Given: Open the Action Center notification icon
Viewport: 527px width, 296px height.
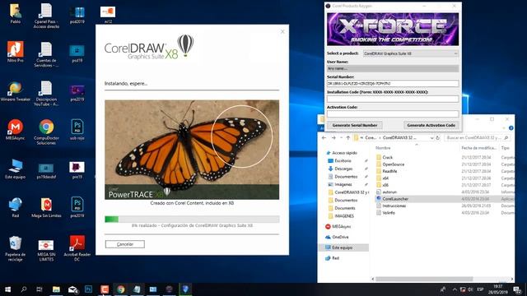Looking at the screenshot, I should [517, 289].
